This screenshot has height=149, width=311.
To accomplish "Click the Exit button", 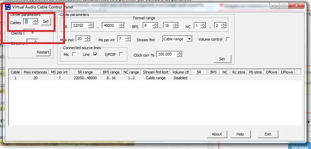I will point(268,134).
